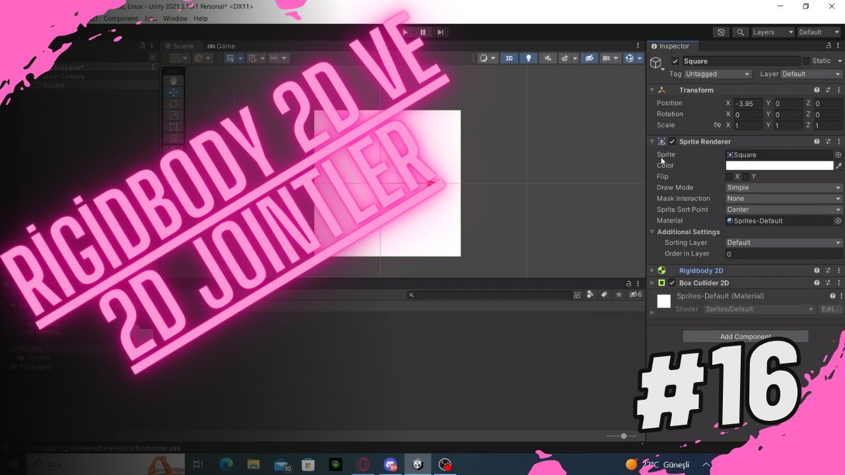Screen dimensions: 845x475
Task: Click the white Color swatch
Action: [x=780, y=166]
